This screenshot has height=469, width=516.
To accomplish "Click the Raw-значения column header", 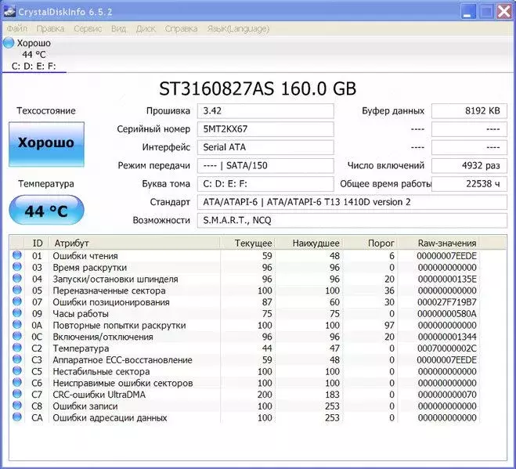I will point(438,244).
